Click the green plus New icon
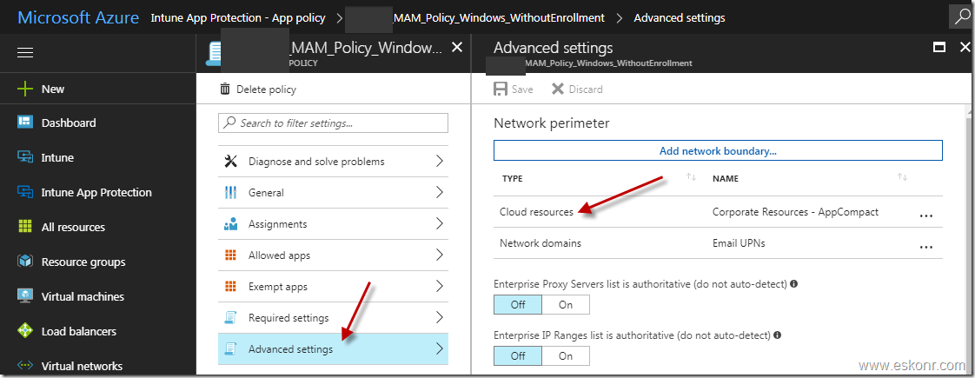The height and width of the screenshot is (378, 975). (x=25, y=89)
